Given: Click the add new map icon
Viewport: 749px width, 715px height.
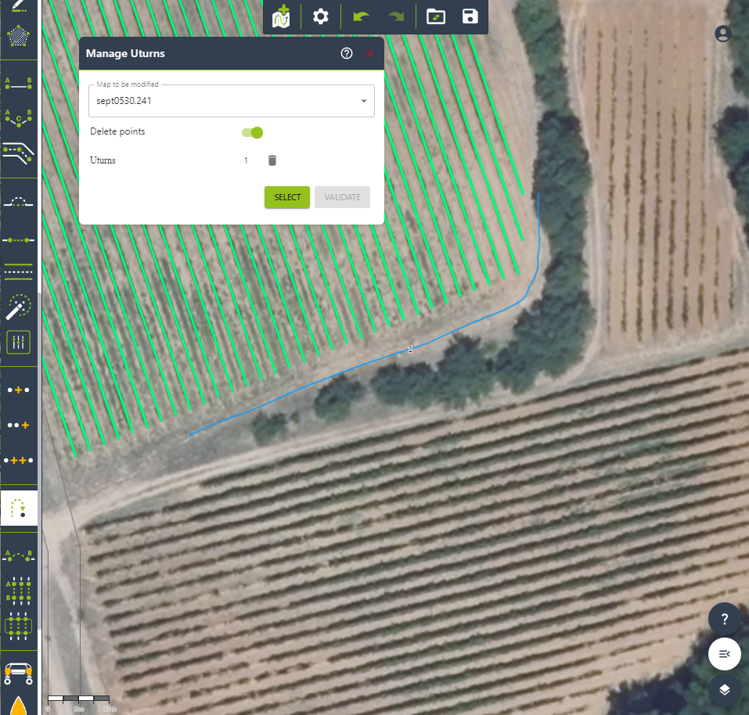Looking at the screenshot, I should [x=282, y=16].
